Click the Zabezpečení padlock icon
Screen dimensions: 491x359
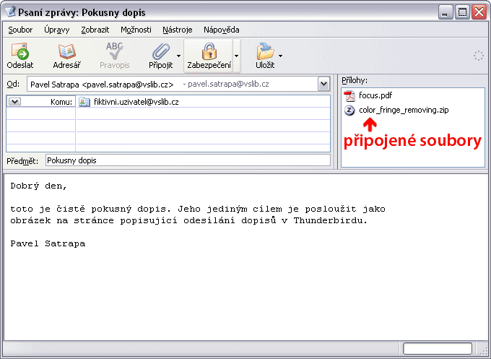pyautogui.click(x=209, y=51)
